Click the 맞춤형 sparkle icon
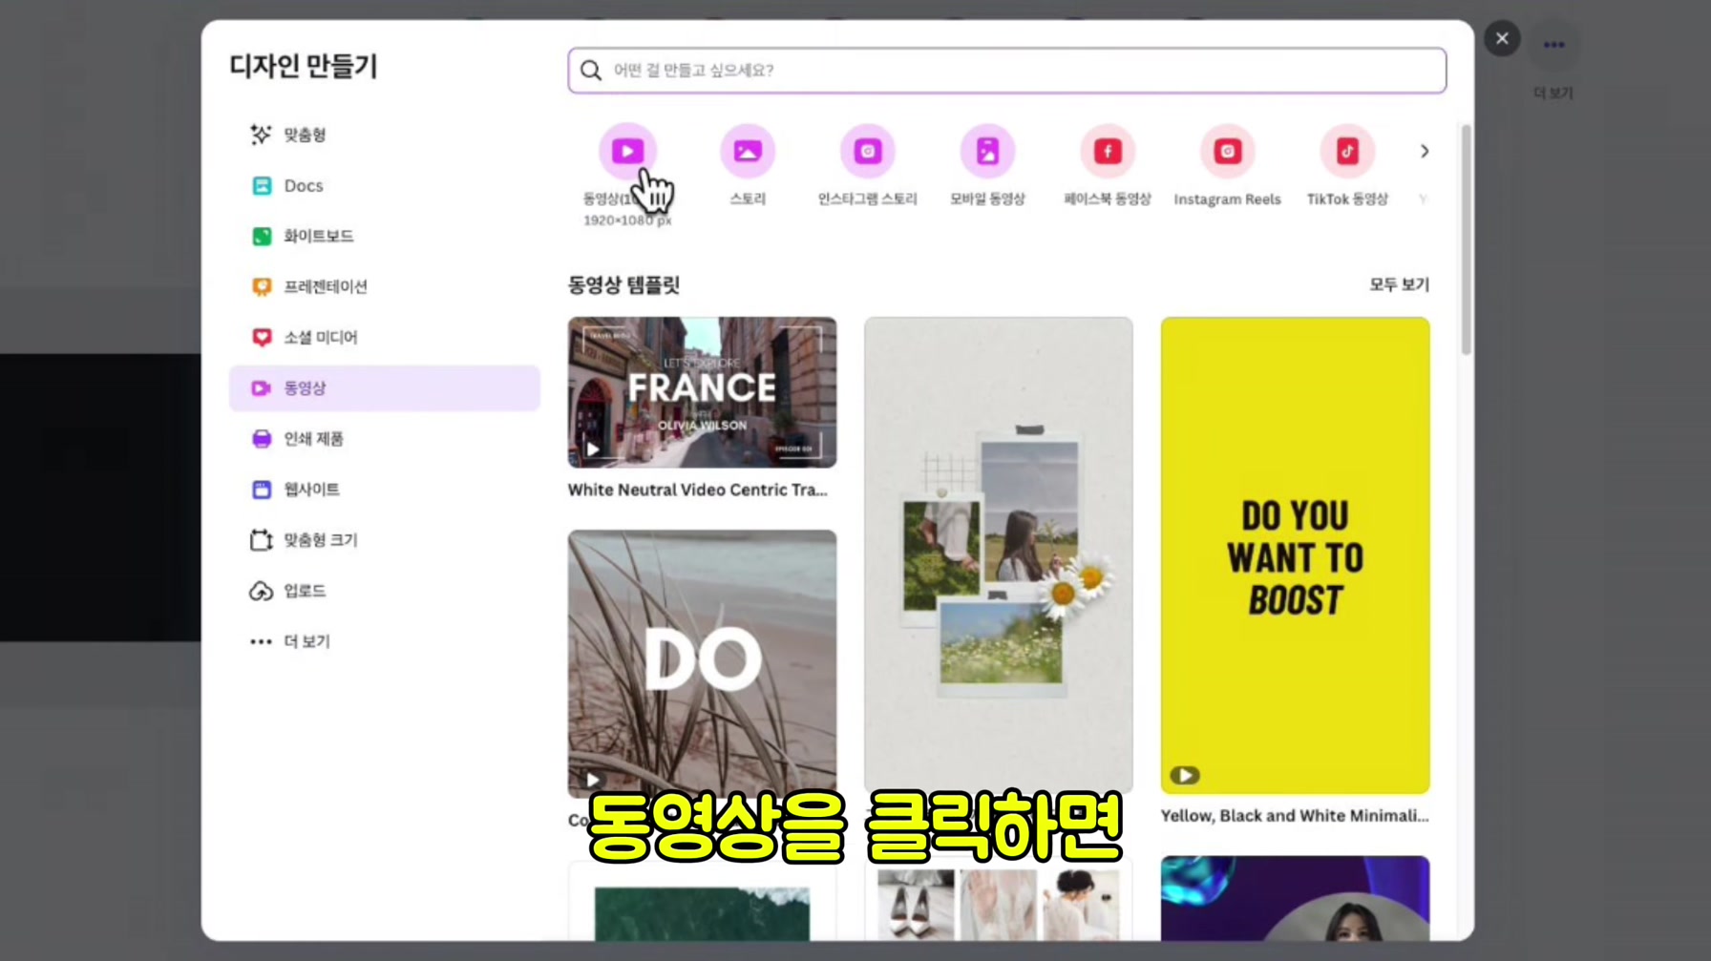Viewport: 1711px width, 961px height. (261, 135)
